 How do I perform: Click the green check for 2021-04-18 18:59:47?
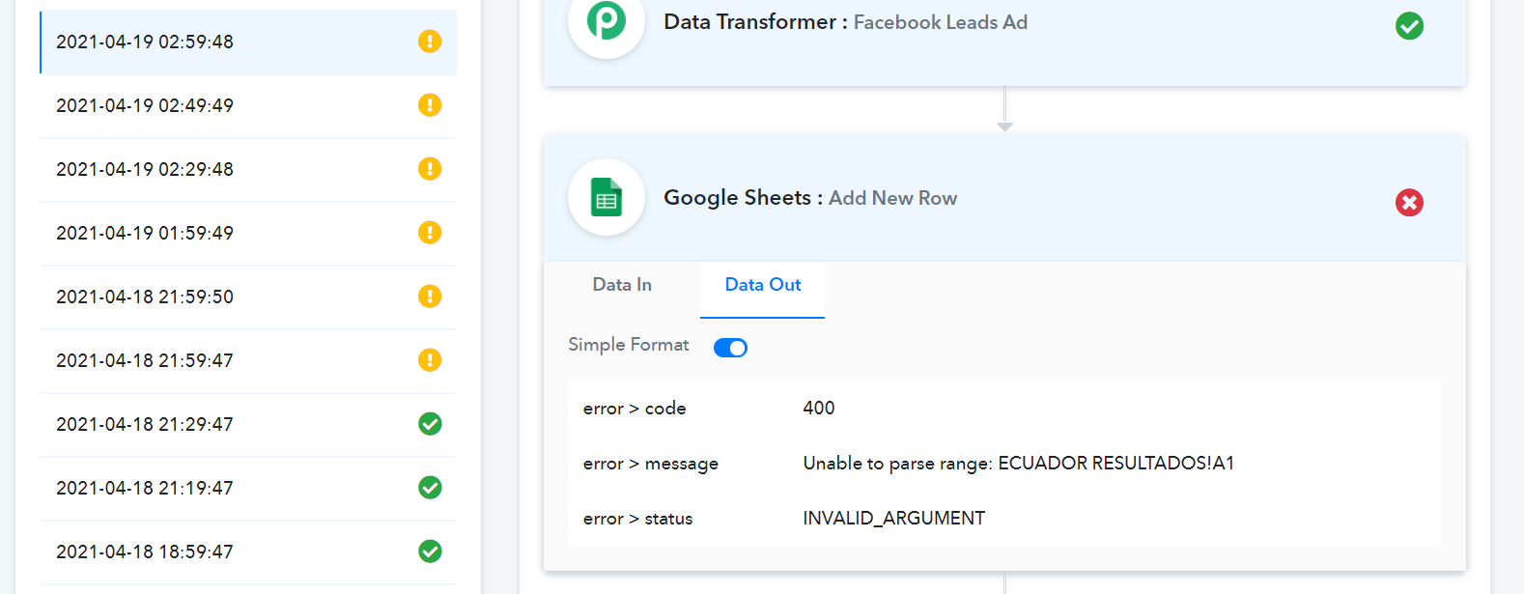pos(430,552)
